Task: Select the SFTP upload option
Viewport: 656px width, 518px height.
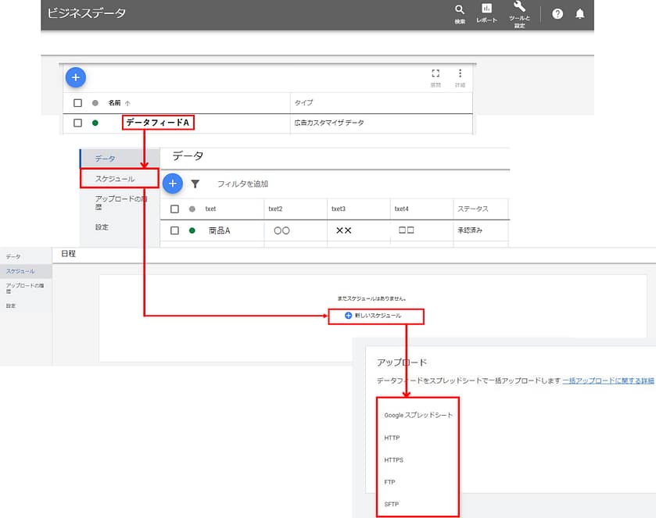Action: (x=392, y=505)
